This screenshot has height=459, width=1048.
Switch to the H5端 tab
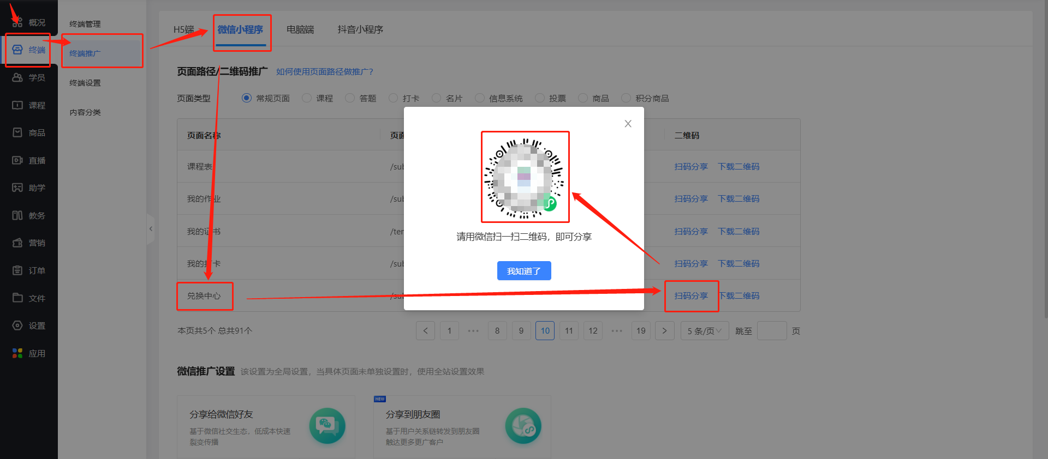point(184,29)
